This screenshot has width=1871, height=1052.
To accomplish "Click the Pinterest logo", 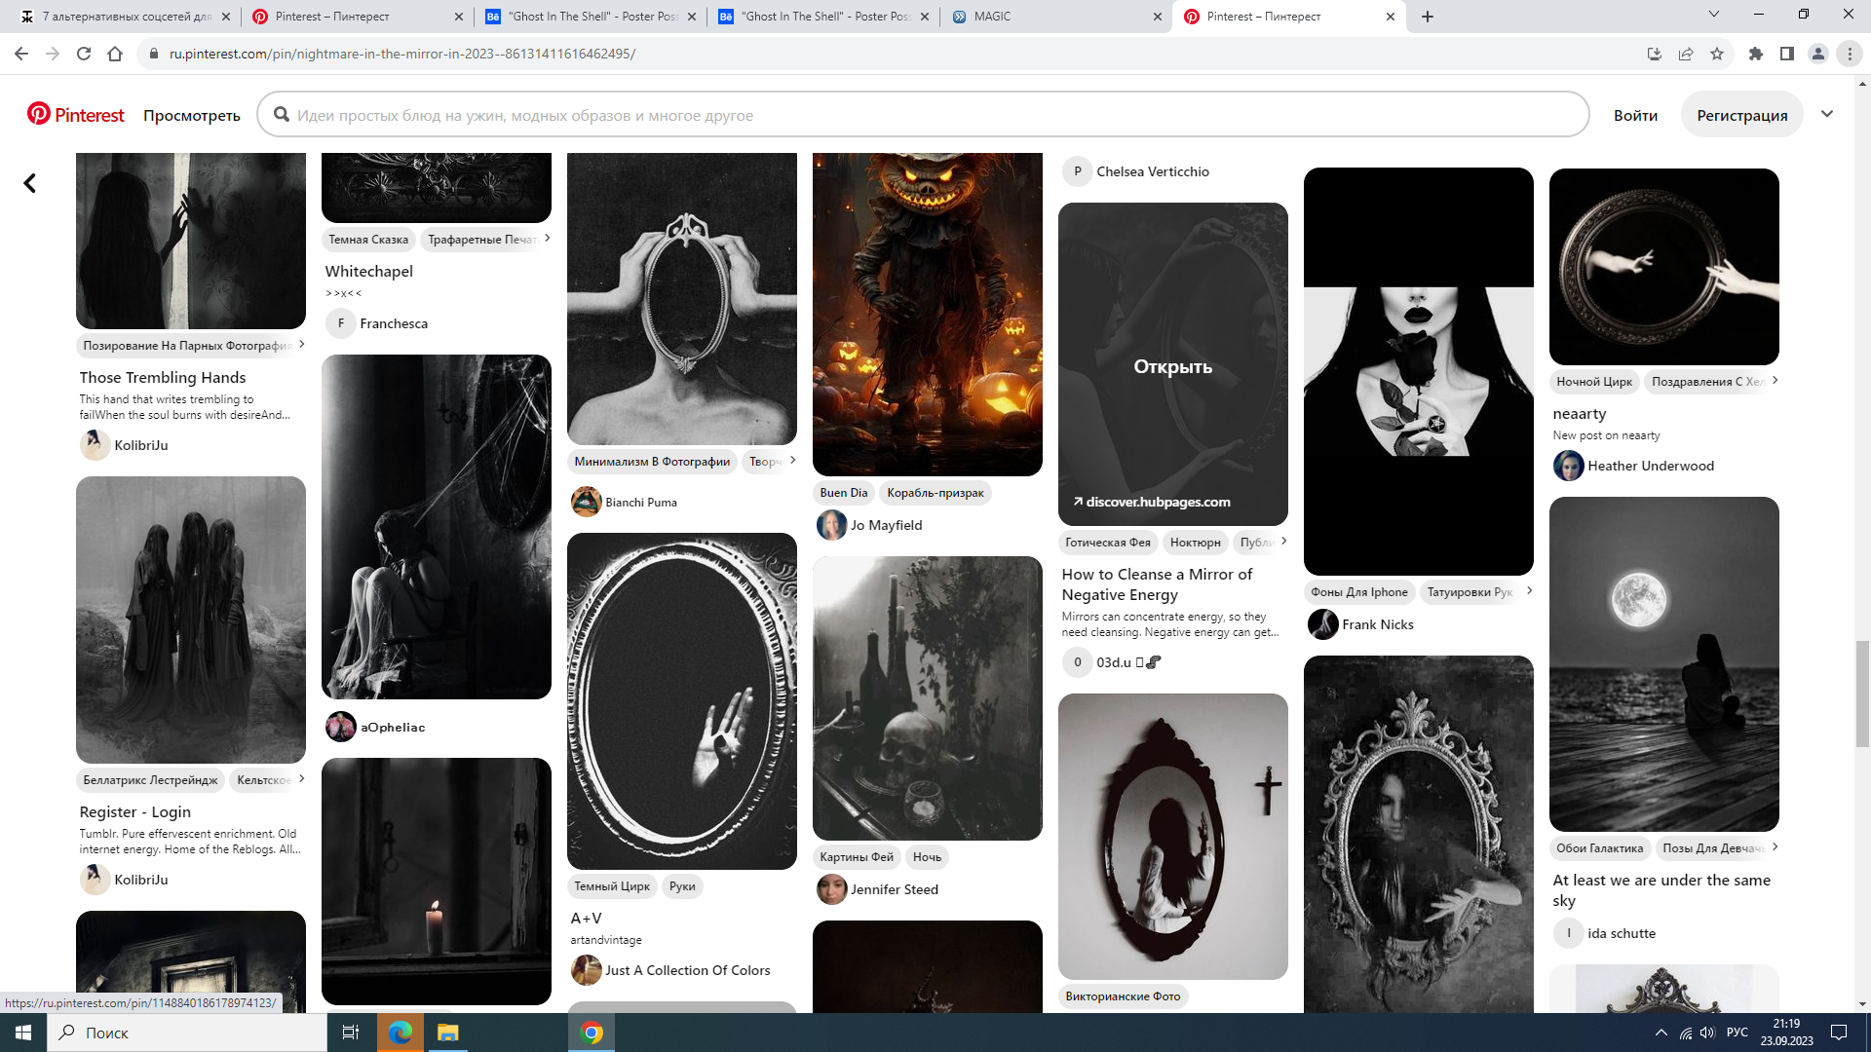I will pos(76,115).
